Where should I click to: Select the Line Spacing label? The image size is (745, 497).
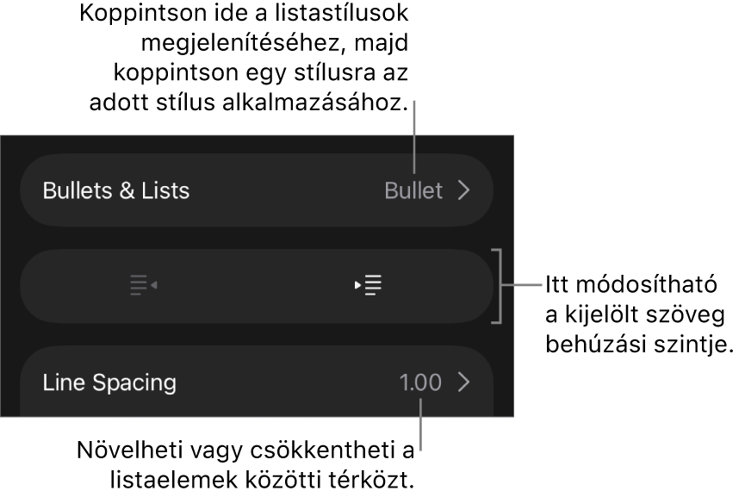tap(109, 382)
